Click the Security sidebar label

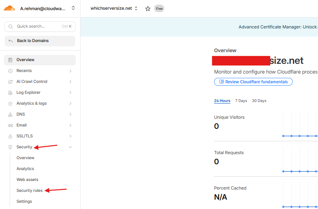tap(25, 147)
